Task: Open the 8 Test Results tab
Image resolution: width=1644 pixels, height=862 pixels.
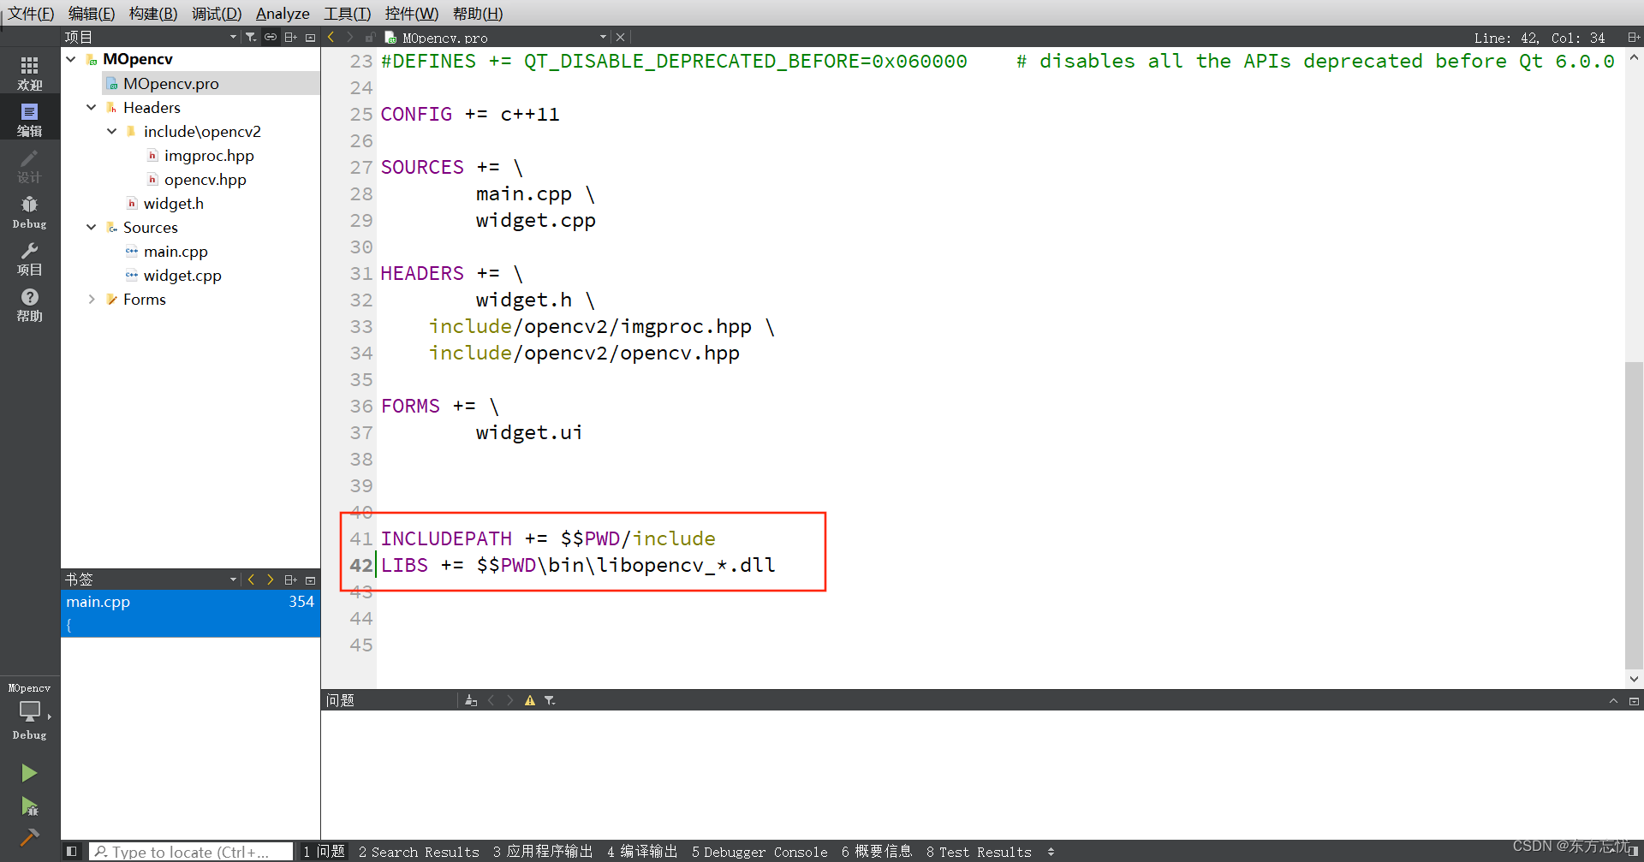Action: 979,852
